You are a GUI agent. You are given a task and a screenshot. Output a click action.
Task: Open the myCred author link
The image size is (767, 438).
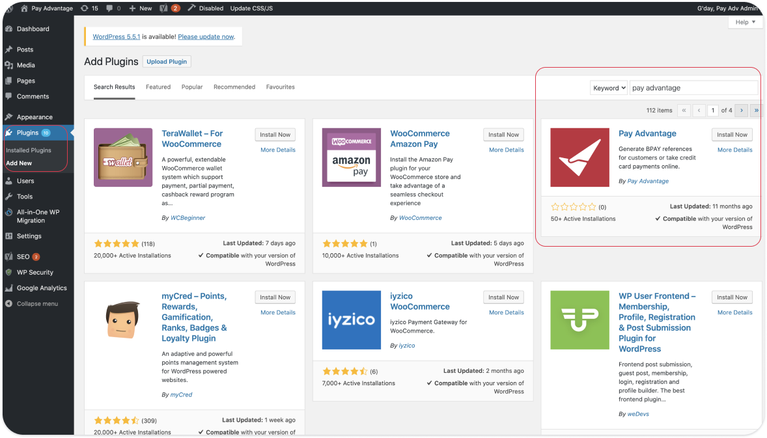(x=181, y=395)
